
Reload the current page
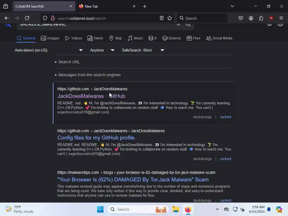27,18
